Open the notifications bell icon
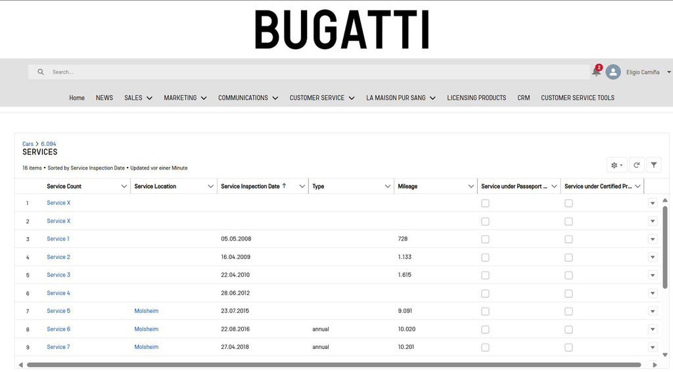 coord(597,71)
